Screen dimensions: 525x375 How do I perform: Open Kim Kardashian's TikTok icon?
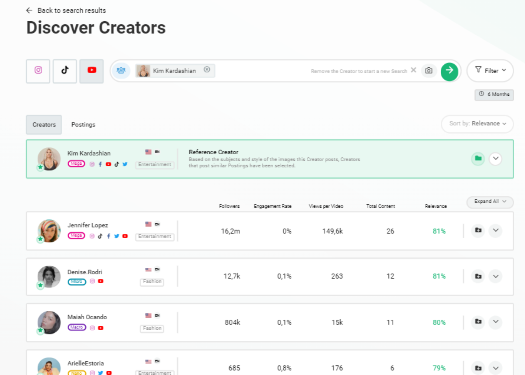point(117,164)
